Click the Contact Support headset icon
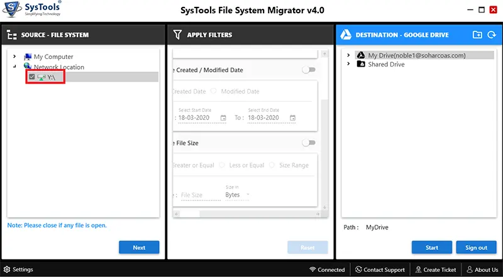The image size is (503, 277). pos(358,269)
